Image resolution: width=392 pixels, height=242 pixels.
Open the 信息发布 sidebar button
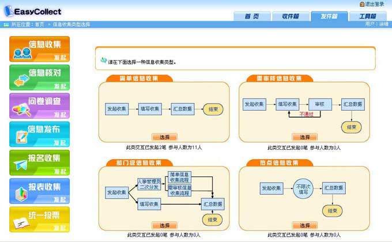click(x=40, y=134)
